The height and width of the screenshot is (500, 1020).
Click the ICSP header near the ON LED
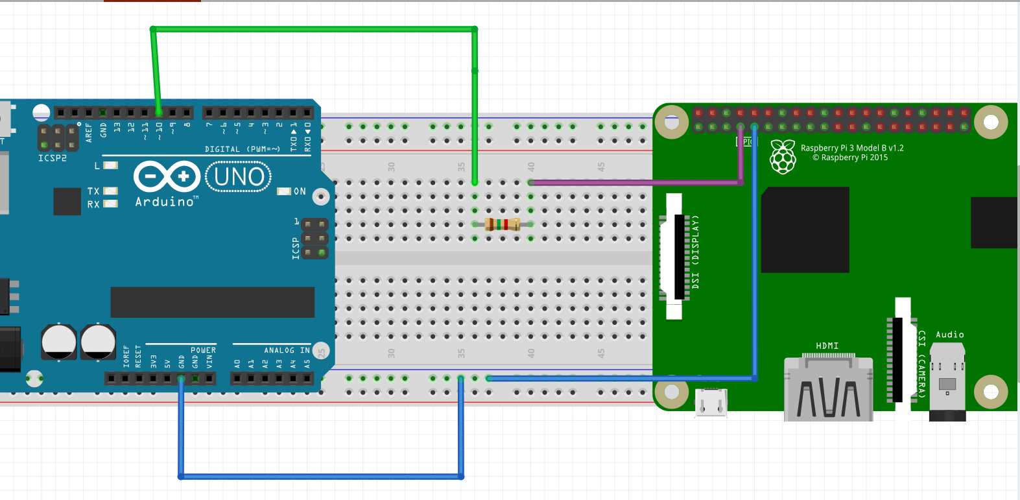[x=315, y=238]
